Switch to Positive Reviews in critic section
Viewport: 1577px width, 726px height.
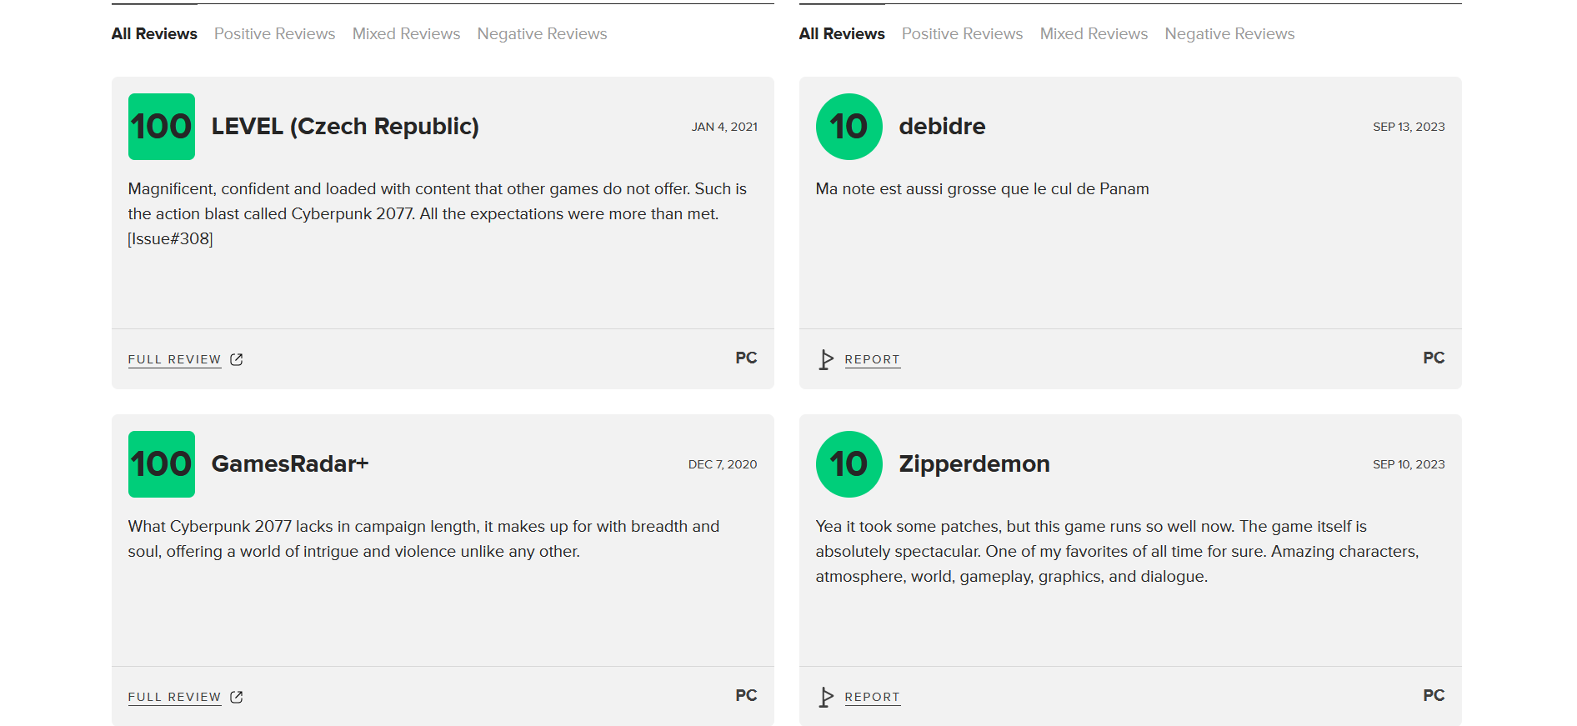click(x=275, y=34)
